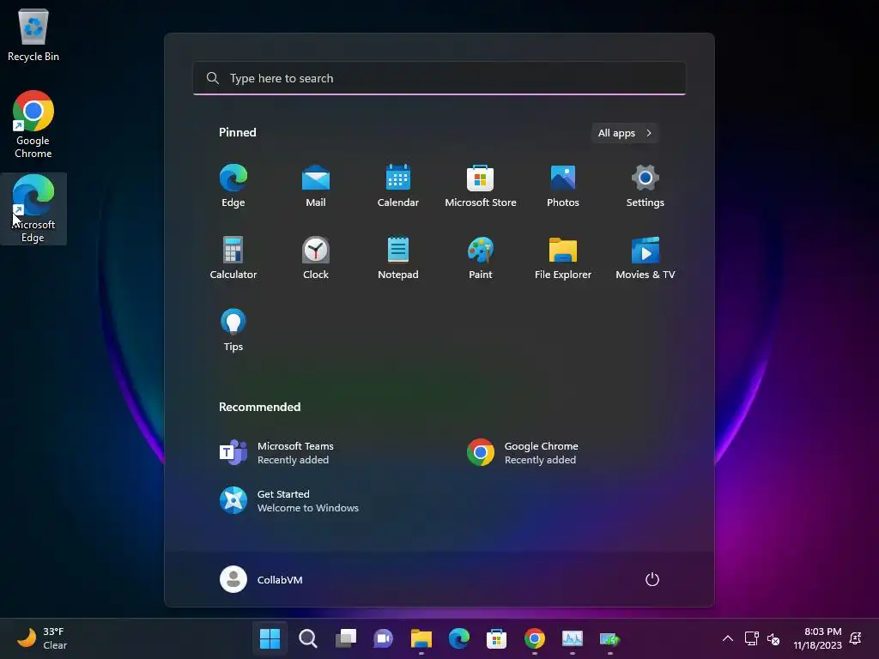This screenshot has height=659, width=879.
Task: Open Microsoft Store in pinned apps
Action: tap(481, 186)
